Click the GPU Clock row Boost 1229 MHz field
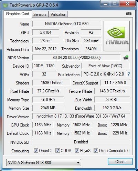This screenshot has height=171, width=138. (x=119, y=125)
